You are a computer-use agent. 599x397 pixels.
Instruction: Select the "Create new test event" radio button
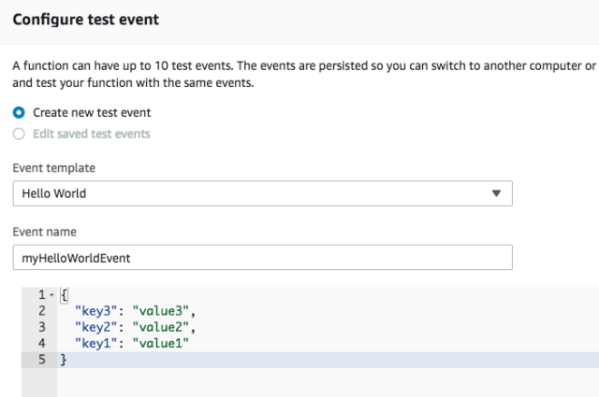click(x=19, y=113)
